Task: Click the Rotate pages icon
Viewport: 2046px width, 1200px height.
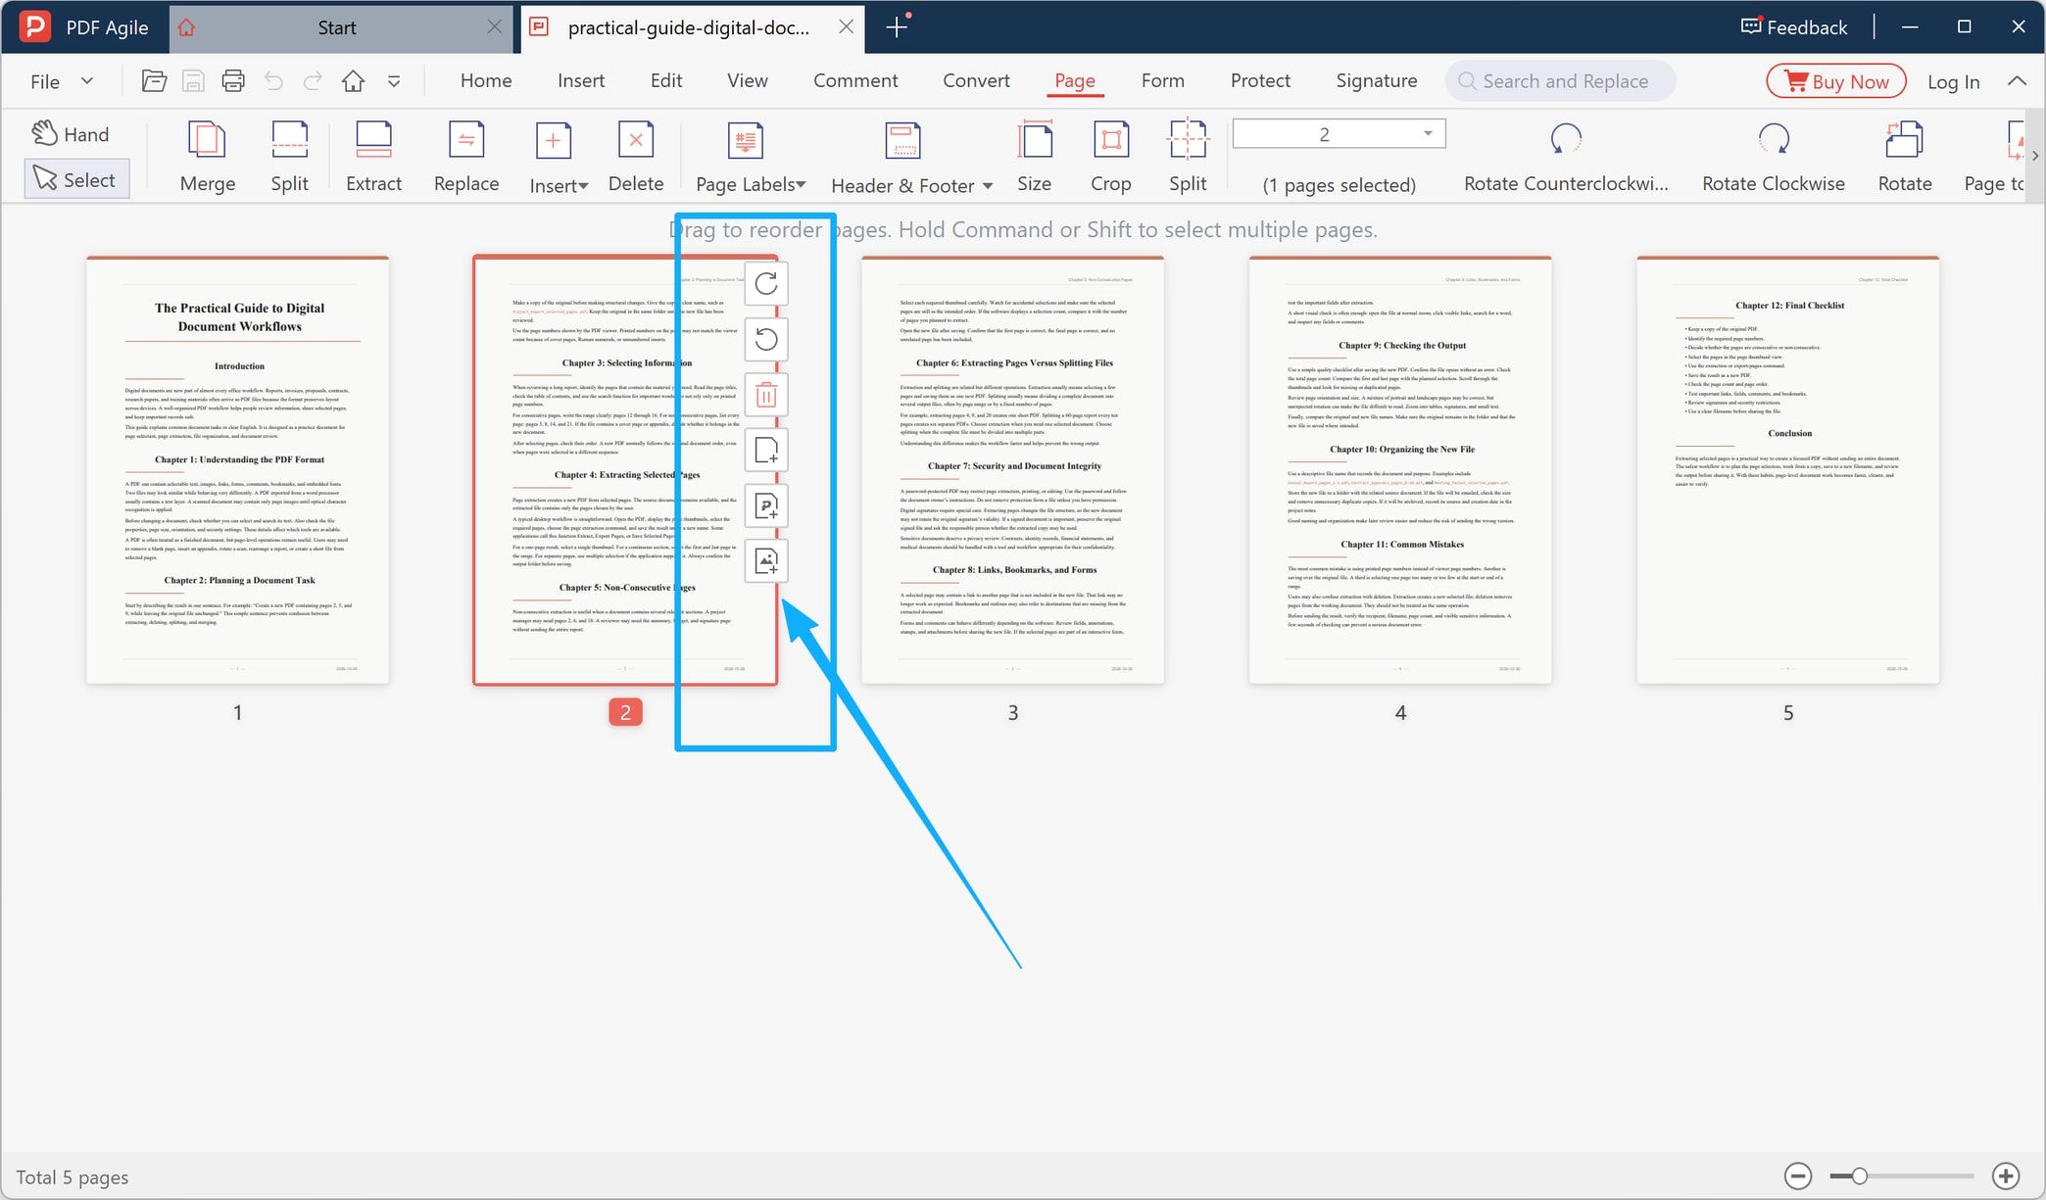Action: point(1904,140)
